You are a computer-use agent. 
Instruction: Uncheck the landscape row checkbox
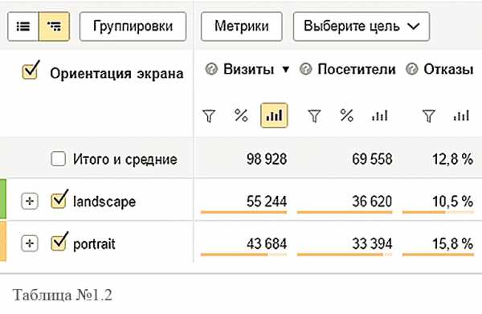point(59,200)
